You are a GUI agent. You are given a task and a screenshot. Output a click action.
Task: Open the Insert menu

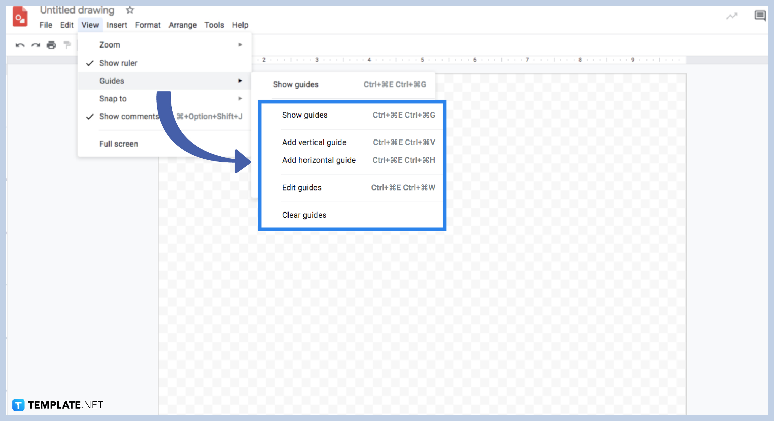(117, 25)
